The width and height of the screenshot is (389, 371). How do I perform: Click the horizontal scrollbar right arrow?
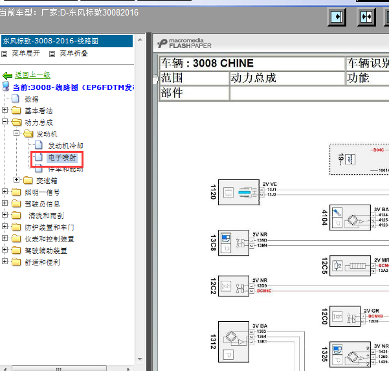click(x=128, y=368)
